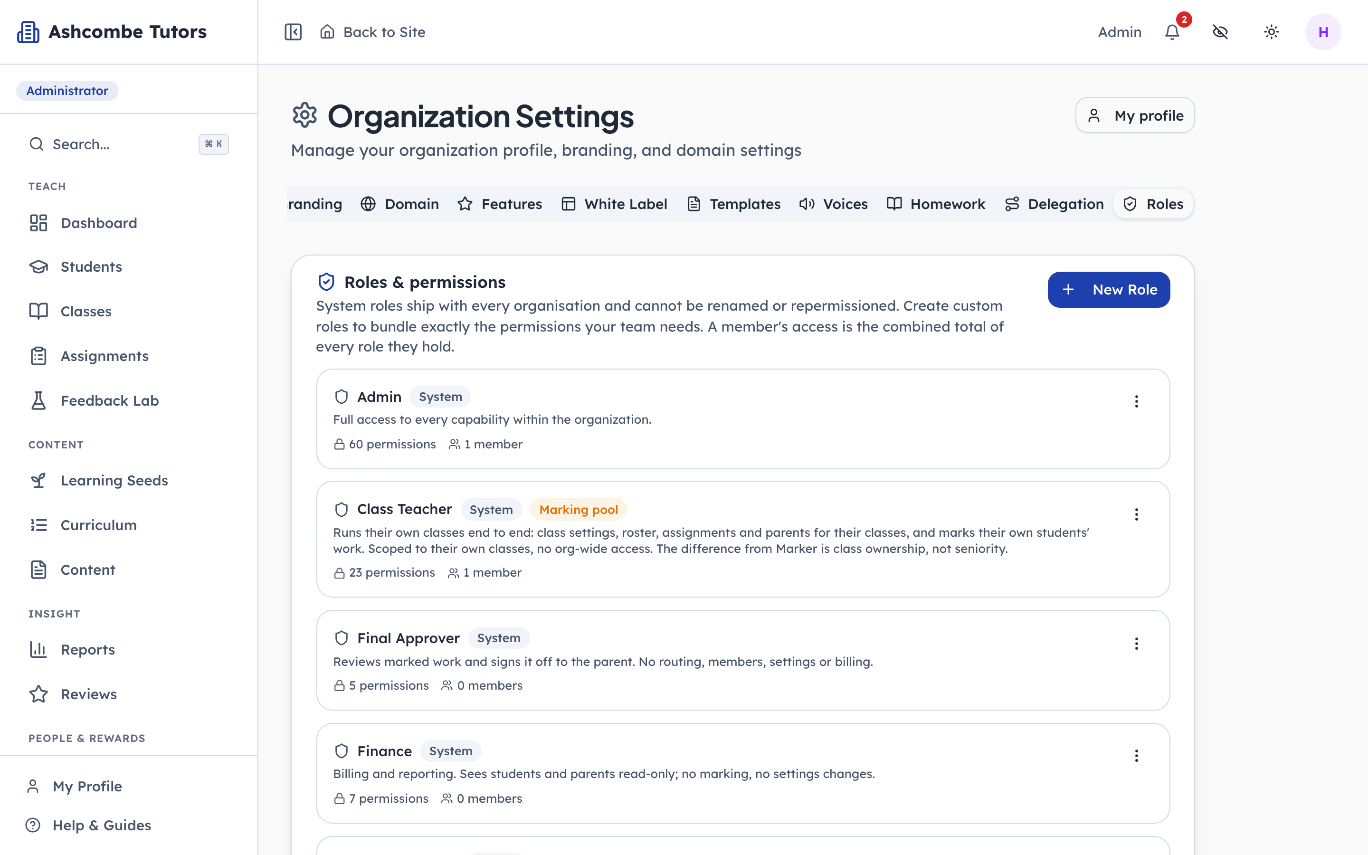
Task: Click the Content document icon
Action: (x=38, y=570)
